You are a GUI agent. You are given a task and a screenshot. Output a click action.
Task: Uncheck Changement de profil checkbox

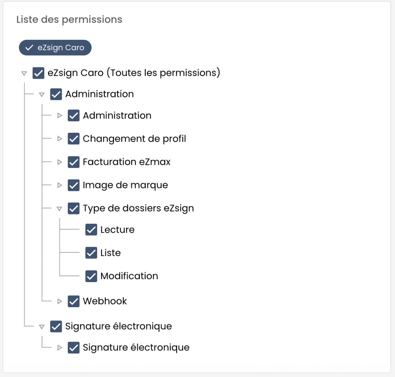pyautogui.click(x=74, y=139)
